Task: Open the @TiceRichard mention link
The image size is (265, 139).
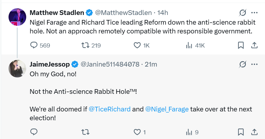Action: [x=110, y=109]
